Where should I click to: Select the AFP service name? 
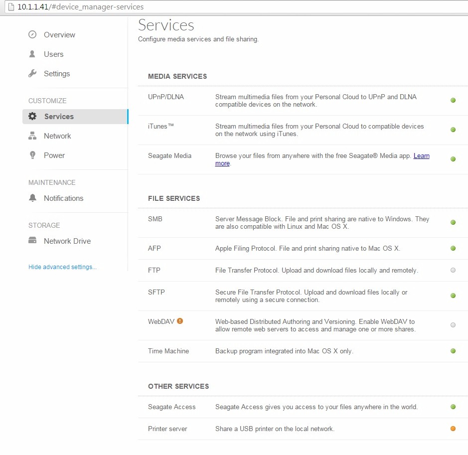155,248
